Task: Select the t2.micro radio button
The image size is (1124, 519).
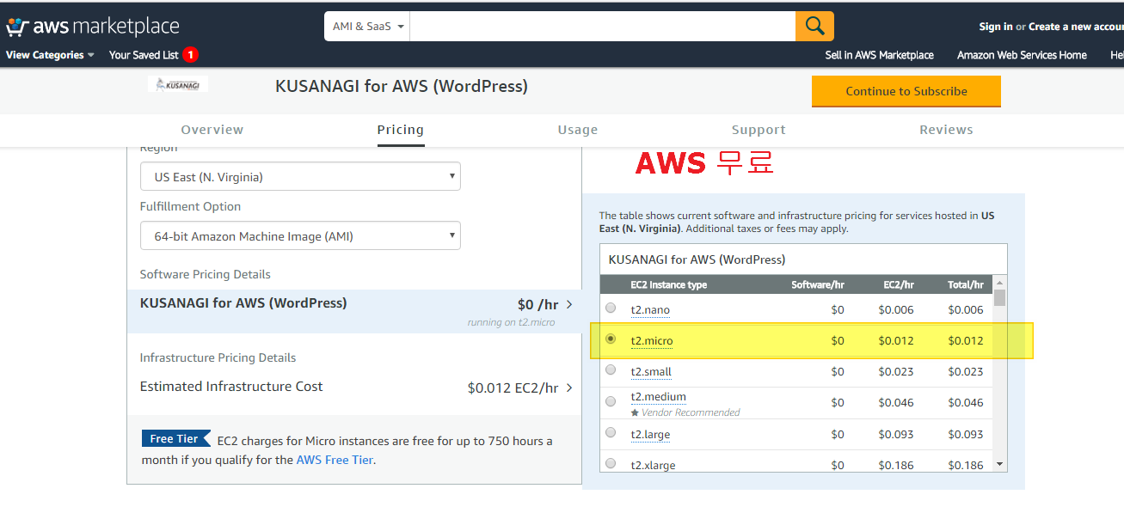Action: (x=611, y=339)
